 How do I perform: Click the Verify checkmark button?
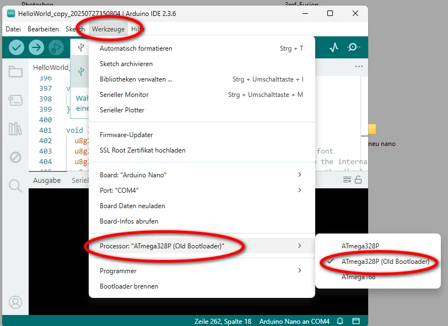(x=17, y=47)
